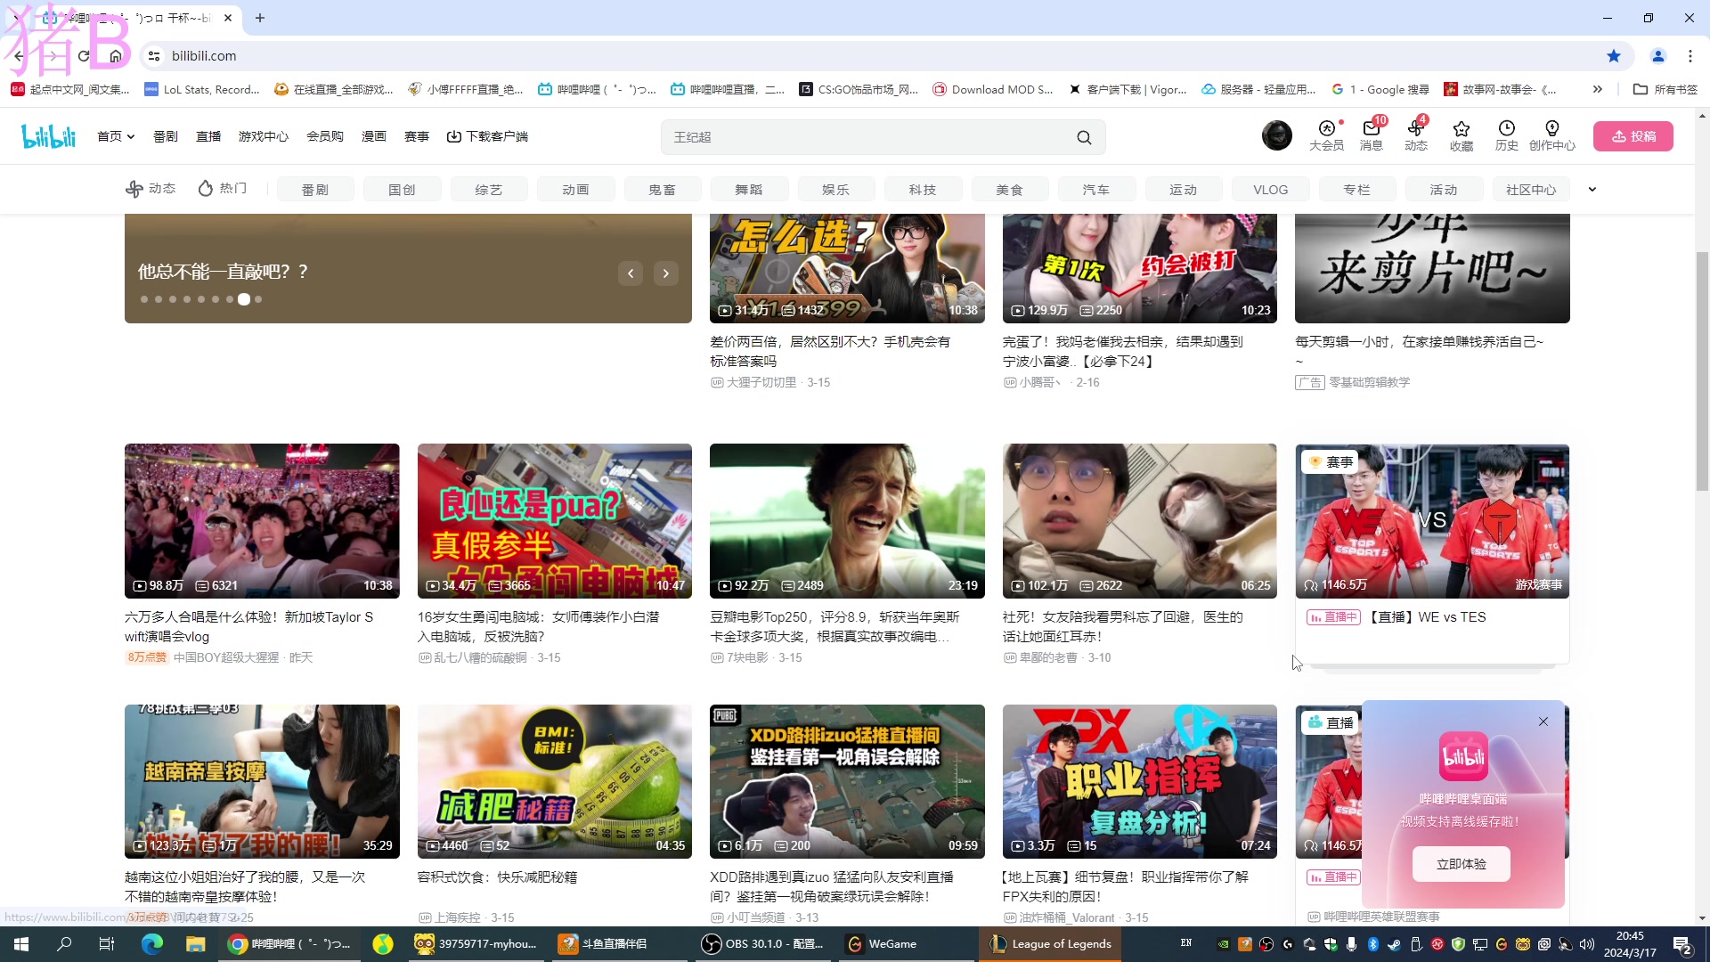Click the bookmark star in address bar
The height and width of the screenshot is (962, 1710).
pyautogui.click(x=1614, y=56)
